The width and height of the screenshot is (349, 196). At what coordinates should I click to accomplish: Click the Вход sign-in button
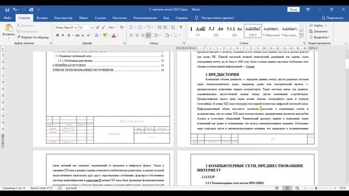tap(293, 10)
